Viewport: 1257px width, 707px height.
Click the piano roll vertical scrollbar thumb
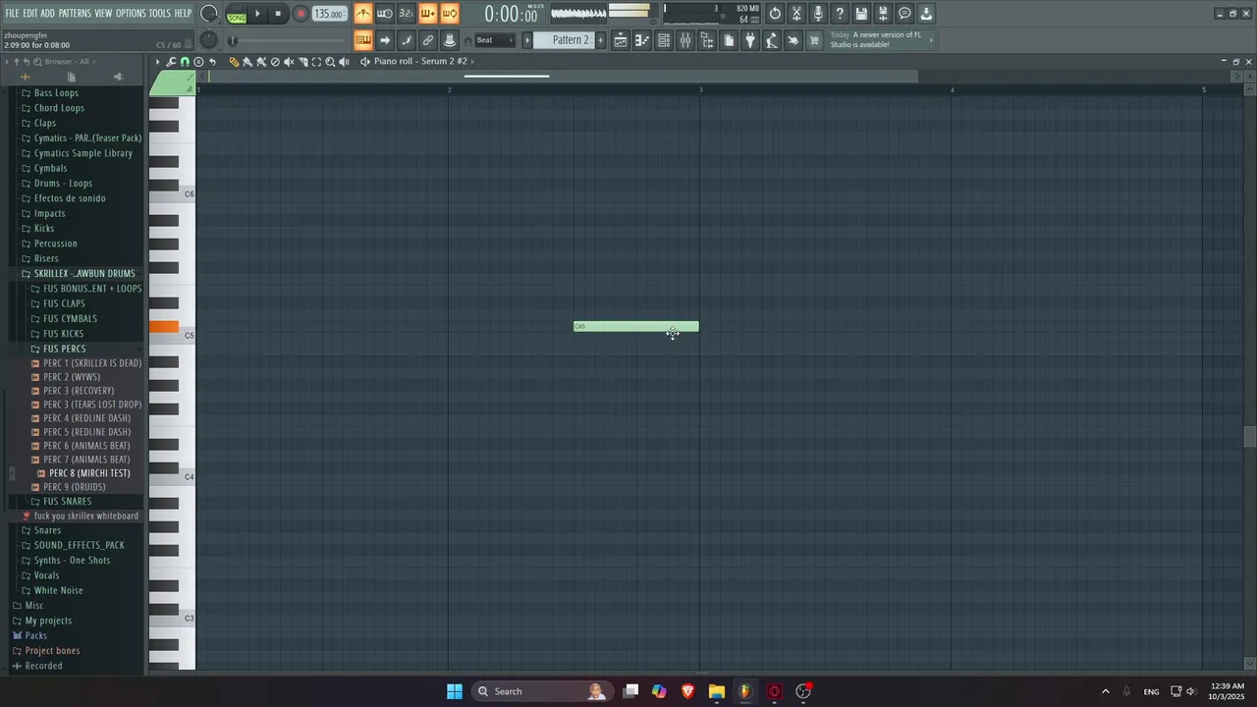click(x=1249, y=437)
